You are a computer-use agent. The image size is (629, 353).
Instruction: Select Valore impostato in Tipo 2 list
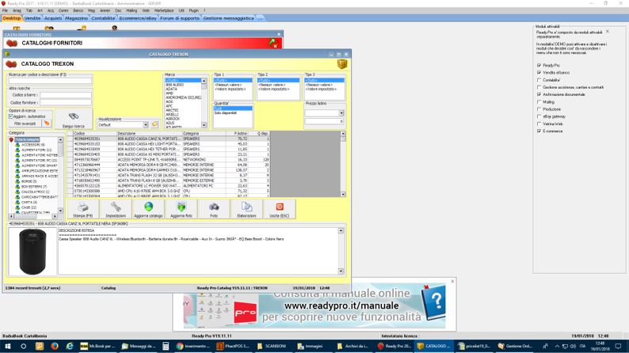tap(273, 89)
